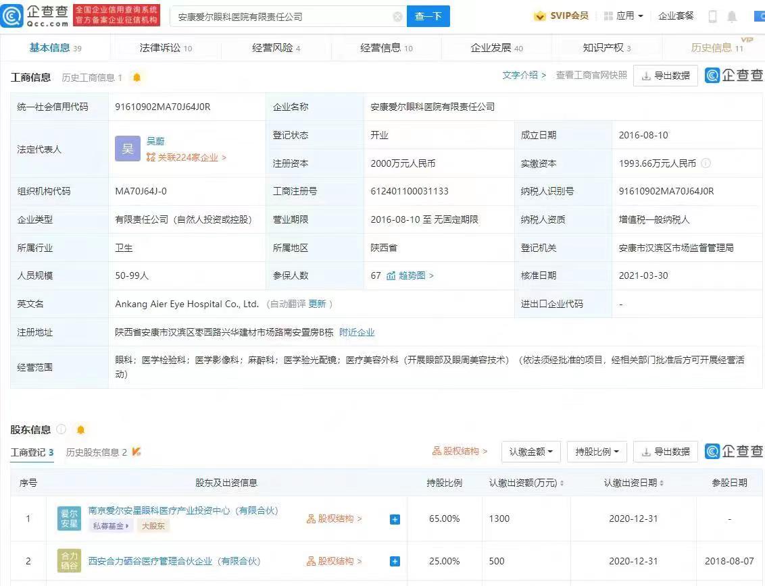Viewport: 765px width, 586px height.
Task: Open 南京爱尔安星眼科医疗产业投资中心 link
Action: [x=183, y=510]
